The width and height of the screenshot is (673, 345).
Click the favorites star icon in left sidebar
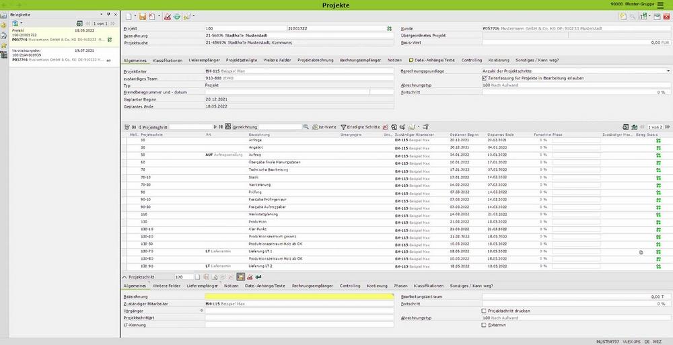click(4, 45)
